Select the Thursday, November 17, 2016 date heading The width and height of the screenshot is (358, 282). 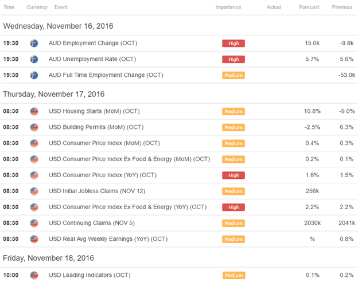point(54,94)
